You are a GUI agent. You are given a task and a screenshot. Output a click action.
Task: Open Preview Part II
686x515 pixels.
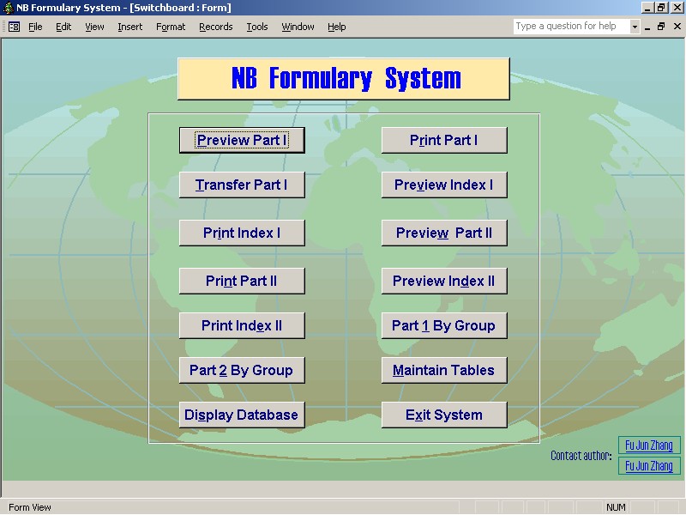(x=444, y=233)
